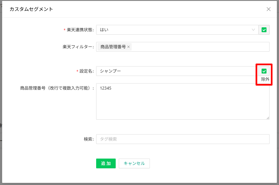The width and height of the screenshot is (279, 185).
Task: Uncheck the 除外 checkbox
Action: [264, 71]
